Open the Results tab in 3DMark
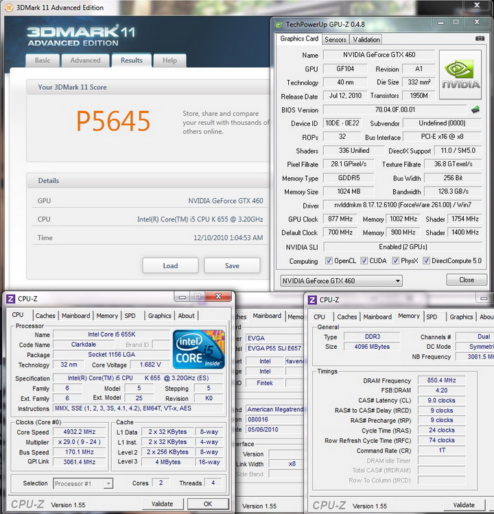Screen dimensions: 494x514 [x=132, y=60]
